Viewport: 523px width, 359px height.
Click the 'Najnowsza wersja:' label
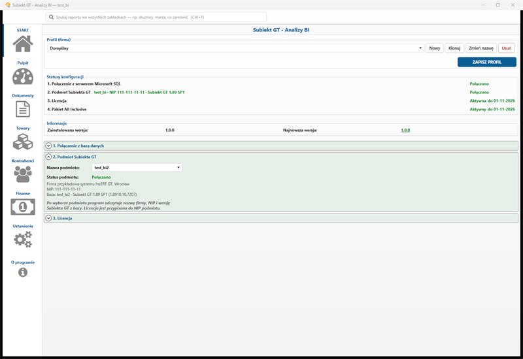(300, 130)
